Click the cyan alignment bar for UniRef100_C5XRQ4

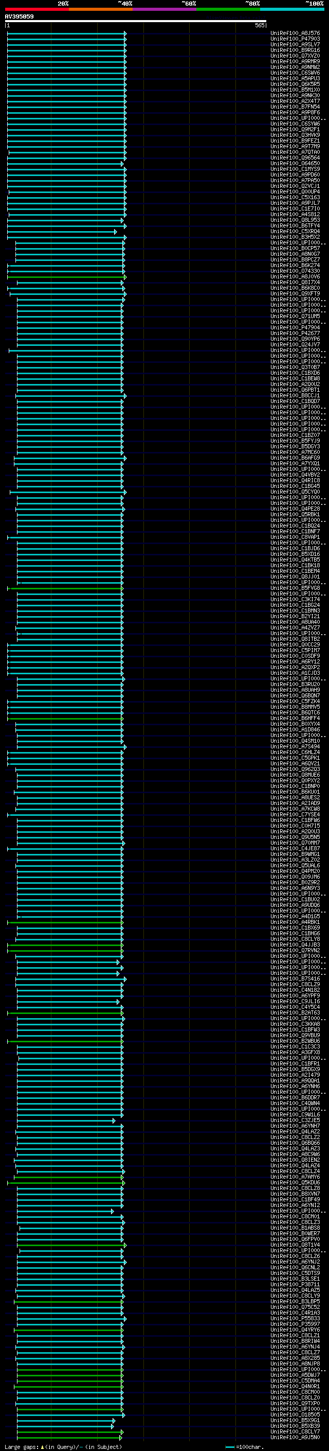pos(62,232)
